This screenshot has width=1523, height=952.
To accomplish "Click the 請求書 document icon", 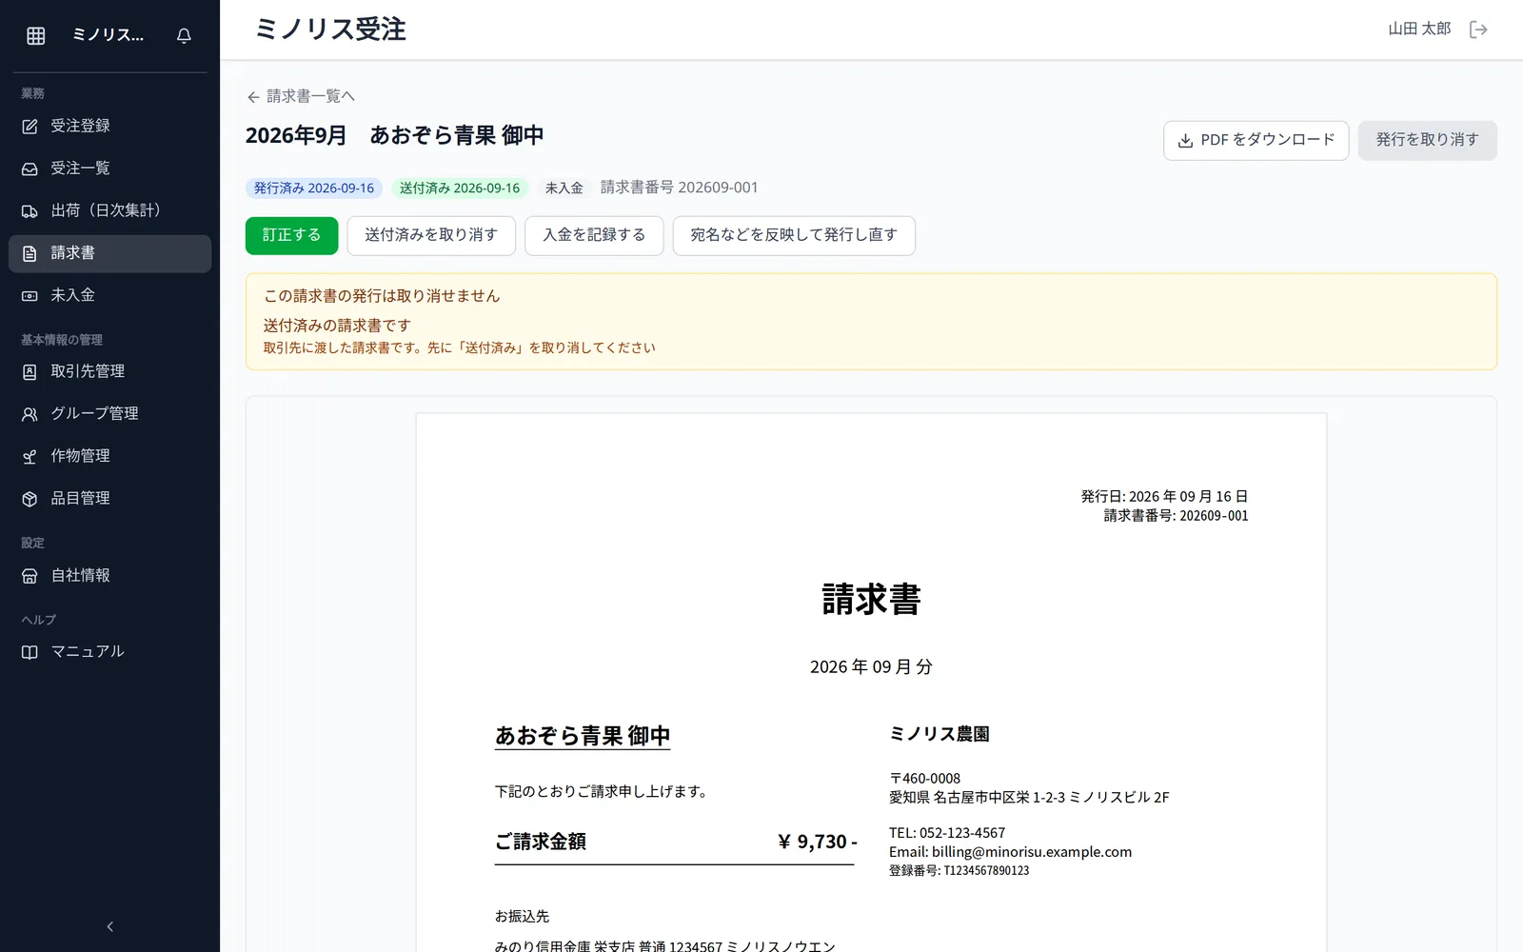I will pyautogui.click(x=30, y=253).
